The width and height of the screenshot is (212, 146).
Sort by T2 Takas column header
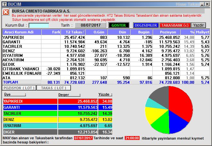73,32
